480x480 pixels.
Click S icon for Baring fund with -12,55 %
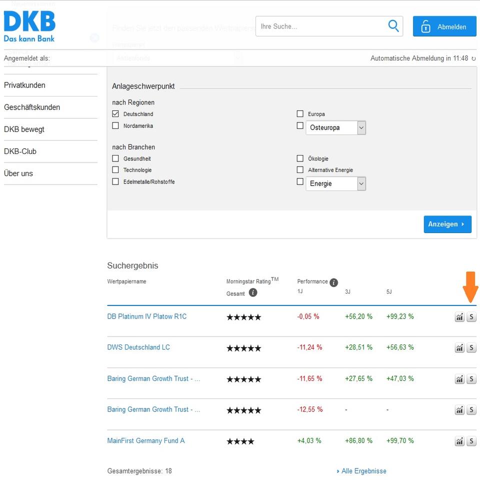coord(471,410)
